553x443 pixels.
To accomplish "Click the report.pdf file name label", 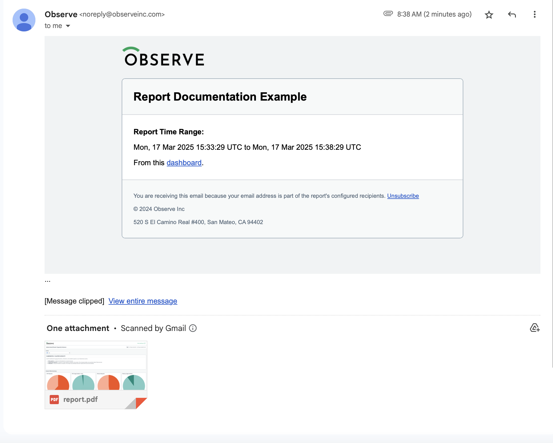I will pyautogui.click(x=81, y=399).
